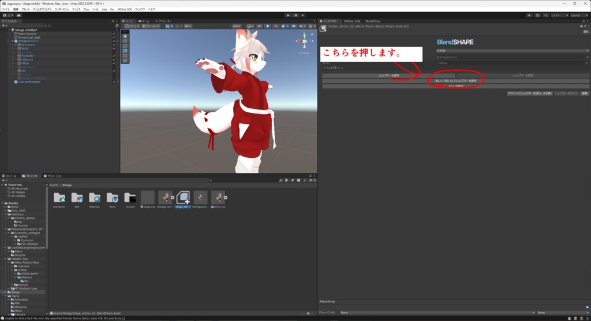Open the Pivot mode dropdown
Screen dimensions: 591x321
132,27
